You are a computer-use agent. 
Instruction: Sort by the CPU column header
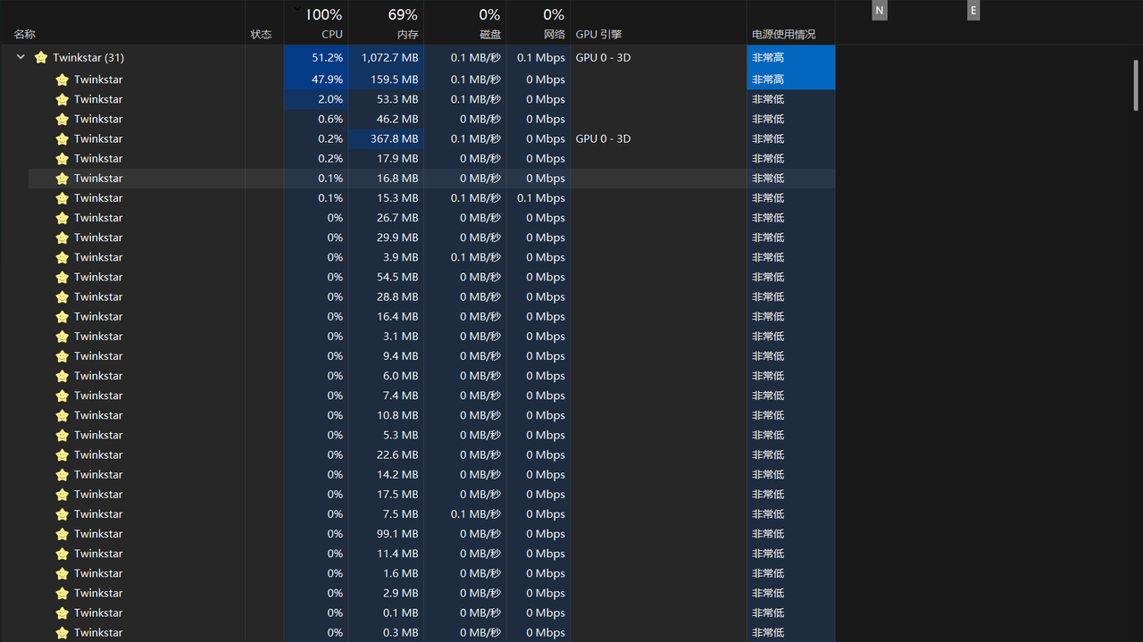[331, 35]
